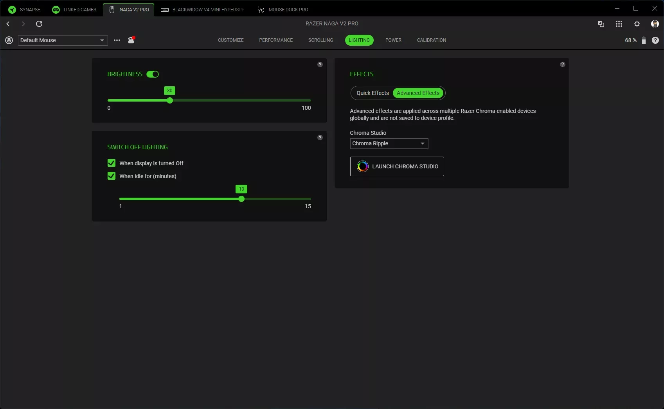Image resolution: width=664 pixels, height=409 pixels.
Task: Click the 68 % battery percentage
Action: coord(631,40)
